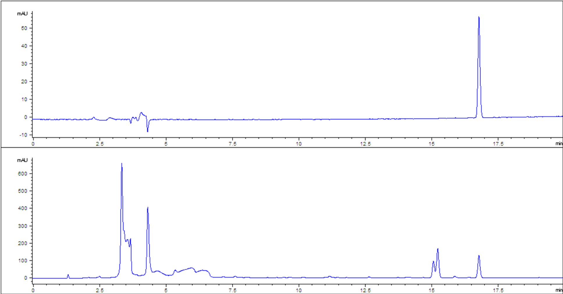Click the 12.5 min tick on the lower x-axis
This screenshot has width=563, height=294.
pos(365,290)
